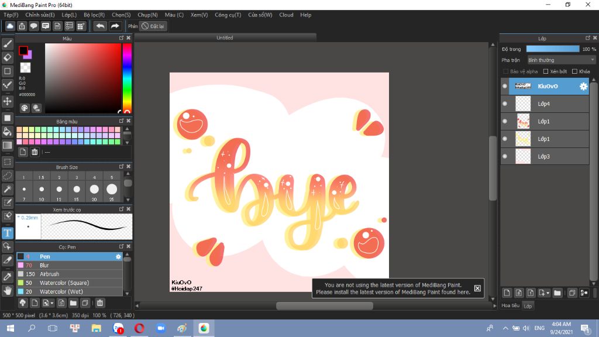599x337 pixels.
Task: Select the Dot tool
Action: point(7,85)
